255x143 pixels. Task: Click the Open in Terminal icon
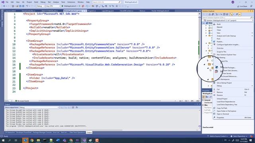pyautogui.click(x=214, y=114)
